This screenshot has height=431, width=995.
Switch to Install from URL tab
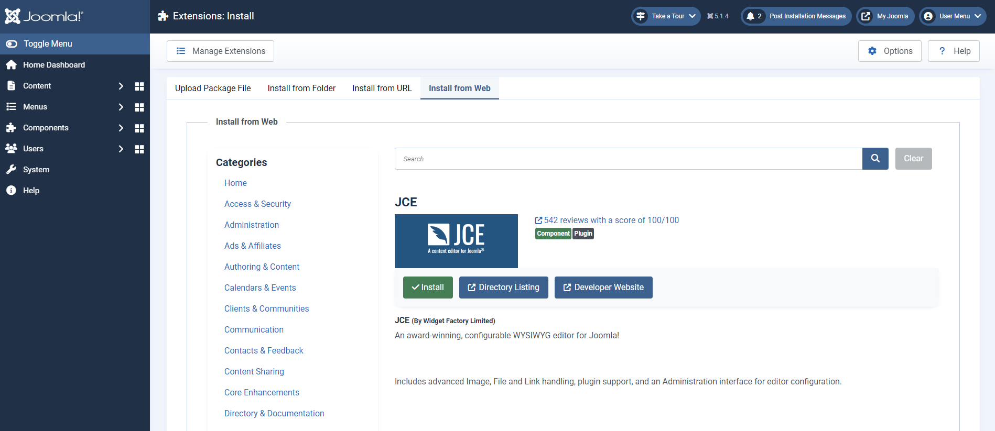click(382, 88)
